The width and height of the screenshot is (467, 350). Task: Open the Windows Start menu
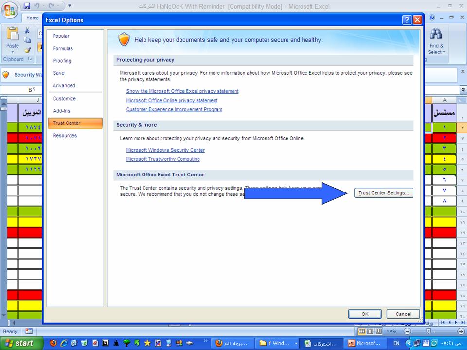(21, 344)
